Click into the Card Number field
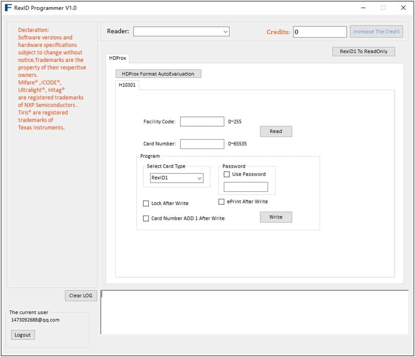Screen dimensions: 415x357 (202, 144)
